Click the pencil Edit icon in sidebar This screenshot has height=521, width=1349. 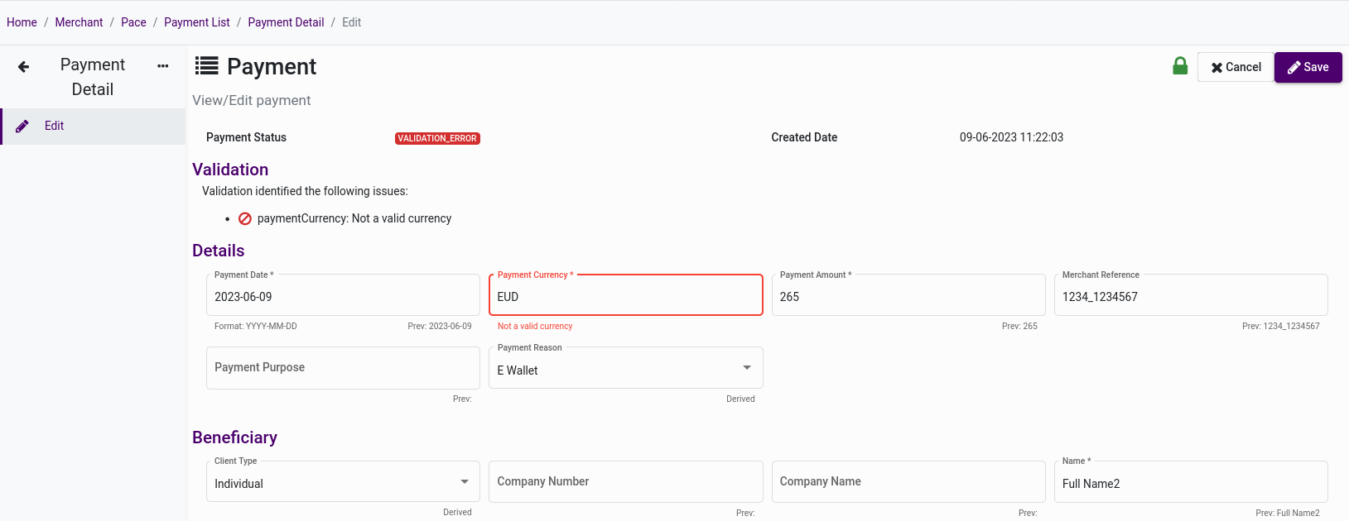(22, 127)
